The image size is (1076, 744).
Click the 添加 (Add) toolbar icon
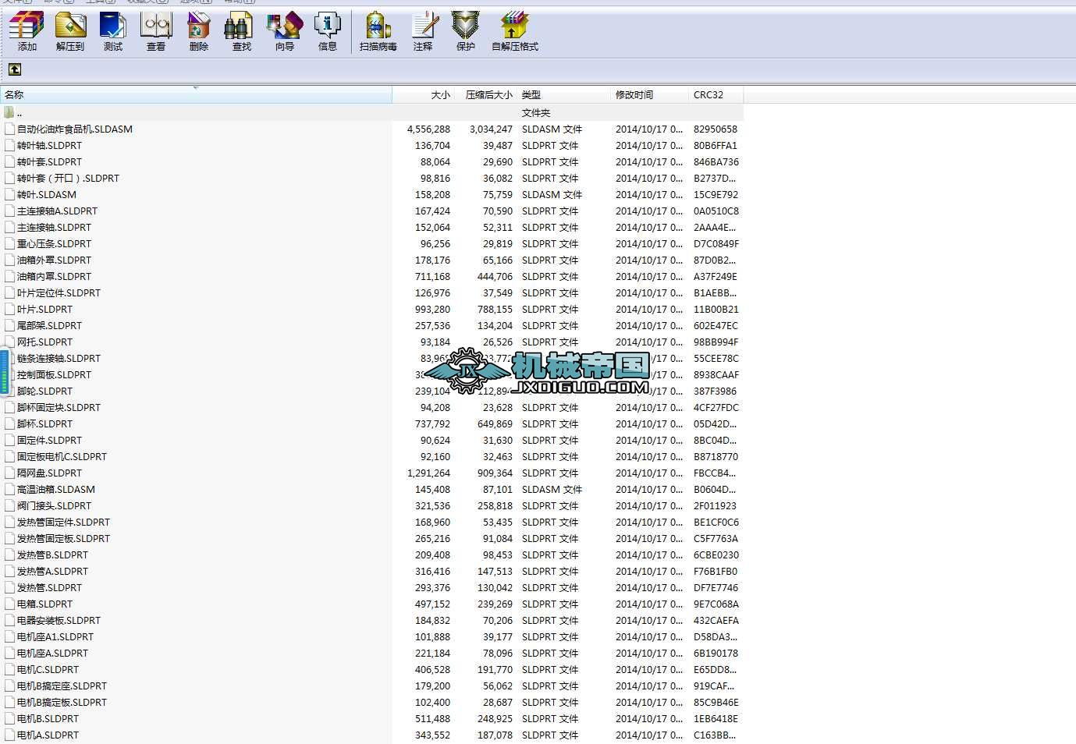[27, 31]
